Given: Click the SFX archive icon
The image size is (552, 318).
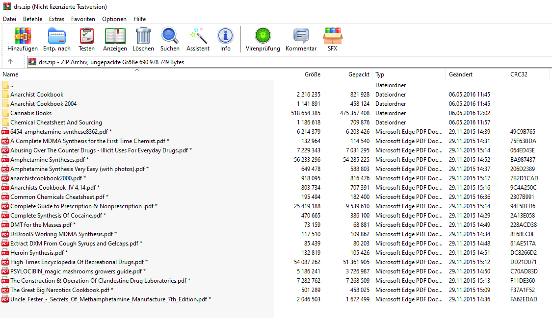Looking at the screenshot, I should (333, 36).
